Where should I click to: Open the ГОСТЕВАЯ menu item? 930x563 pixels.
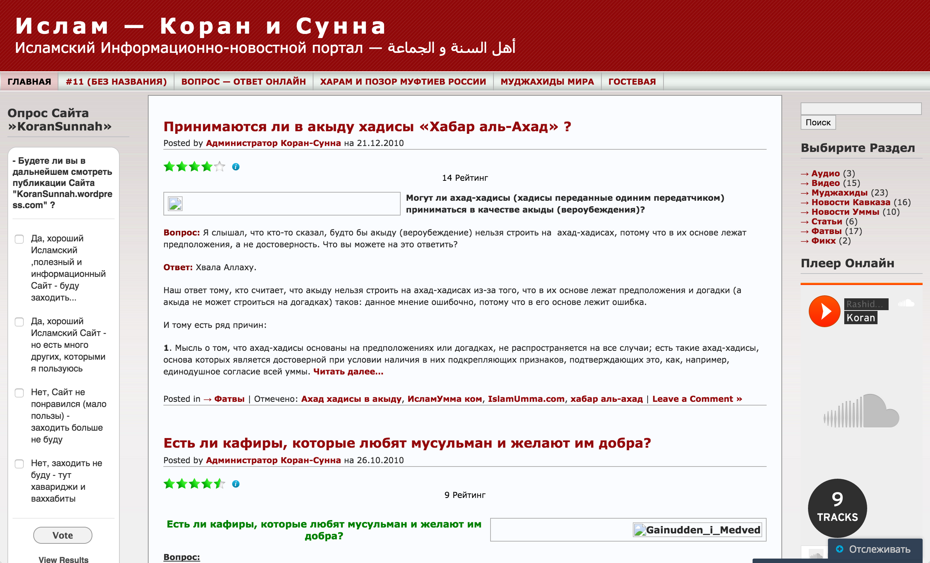coord(632,81)
